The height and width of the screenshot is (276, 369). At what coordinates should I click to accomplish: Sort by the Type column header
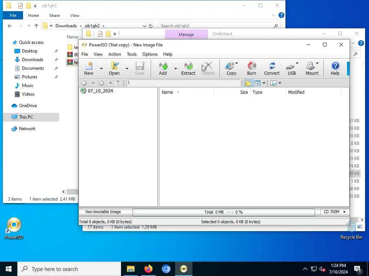tap(268, 92)
